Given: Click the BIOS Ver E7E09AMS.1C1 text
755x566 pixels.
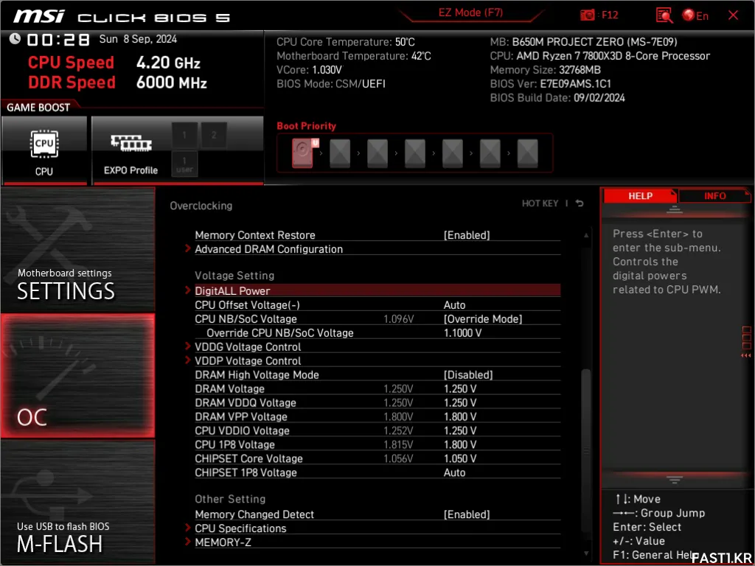Looking at the screenshot, I should (550, 84).
